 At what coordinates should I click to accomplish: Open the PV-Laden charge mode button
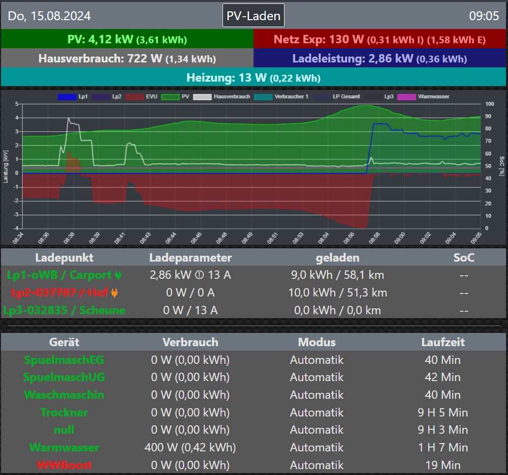(x=254, y=16)
